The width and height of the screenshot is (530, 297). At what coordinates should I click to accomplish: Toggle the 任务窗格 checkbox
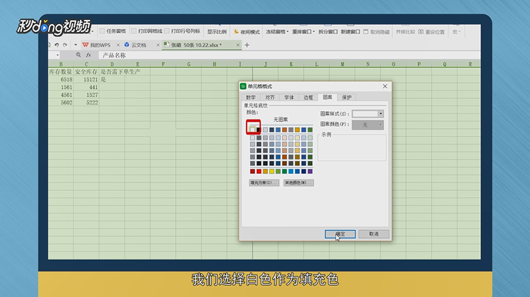(103, 31)
